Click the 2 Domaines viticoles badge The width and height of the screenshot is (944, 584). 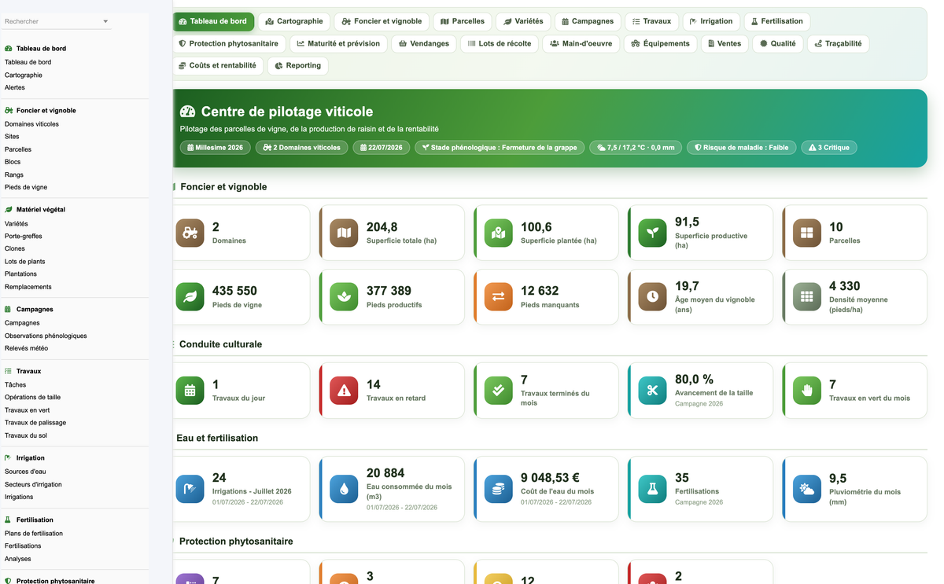point(302,147)
